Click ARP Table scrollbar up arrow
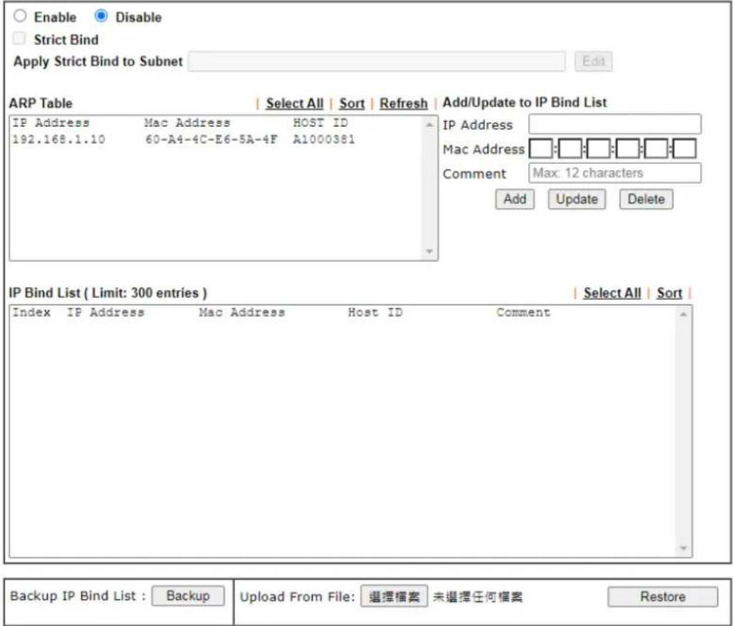734x626 pixels. pos(429,125)
